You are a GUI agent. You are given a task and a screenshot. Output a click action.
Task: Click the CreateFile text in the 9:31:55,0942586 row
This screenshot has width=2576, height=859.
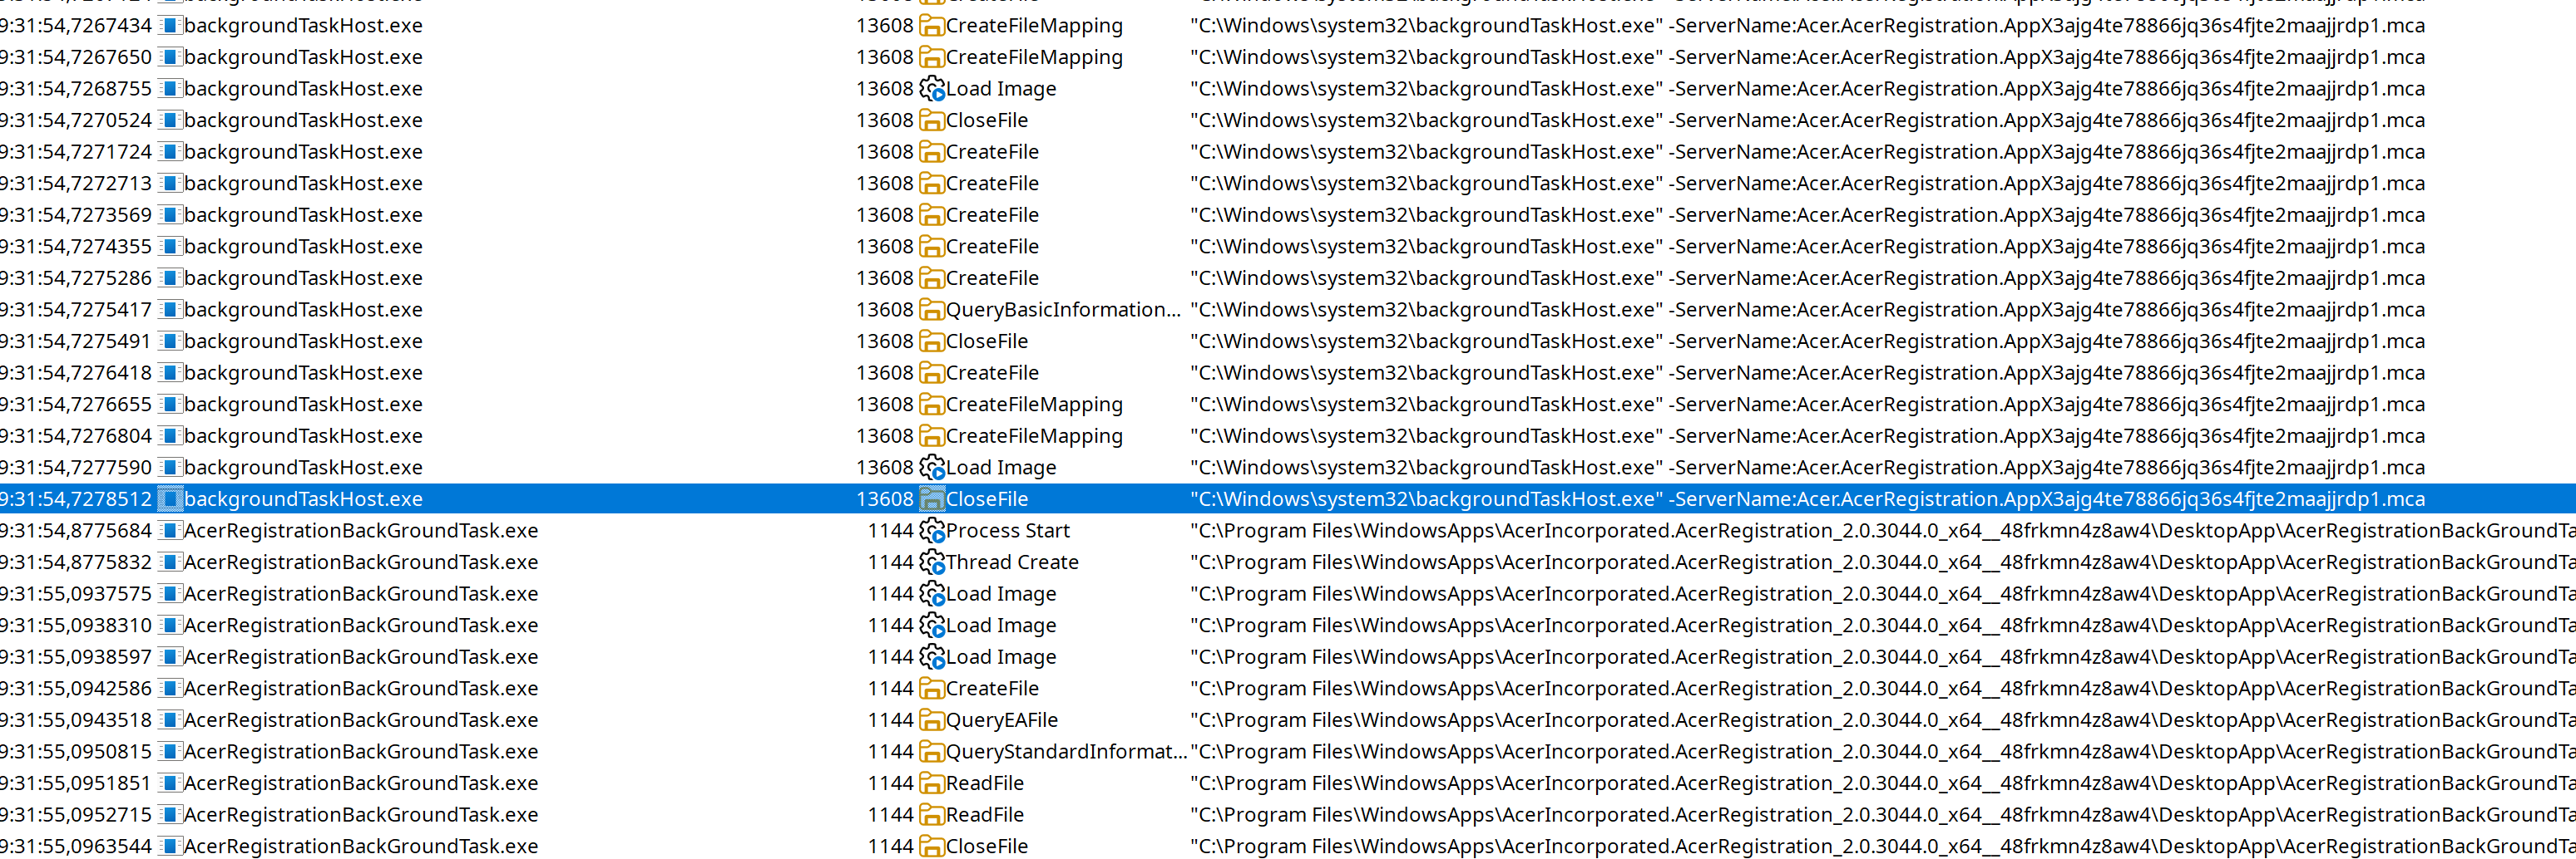click(x=993, y=688)
